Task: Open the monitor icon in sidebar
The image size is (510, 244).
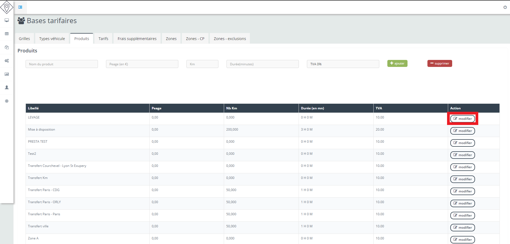Action: pyautogui.click(x=7, y=20)
